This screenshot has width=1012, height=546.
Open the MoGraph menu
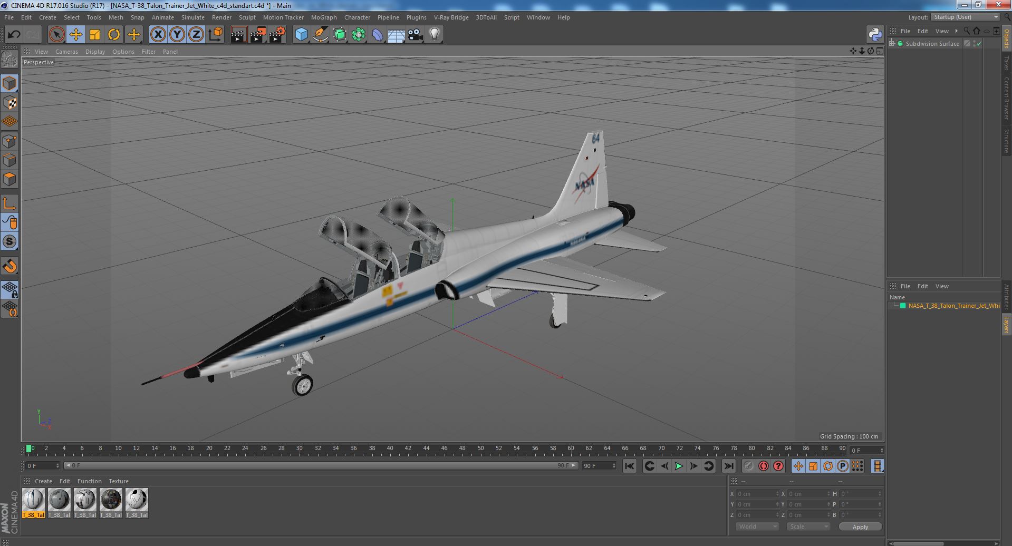pyautogui.click(x=324, y=17)
